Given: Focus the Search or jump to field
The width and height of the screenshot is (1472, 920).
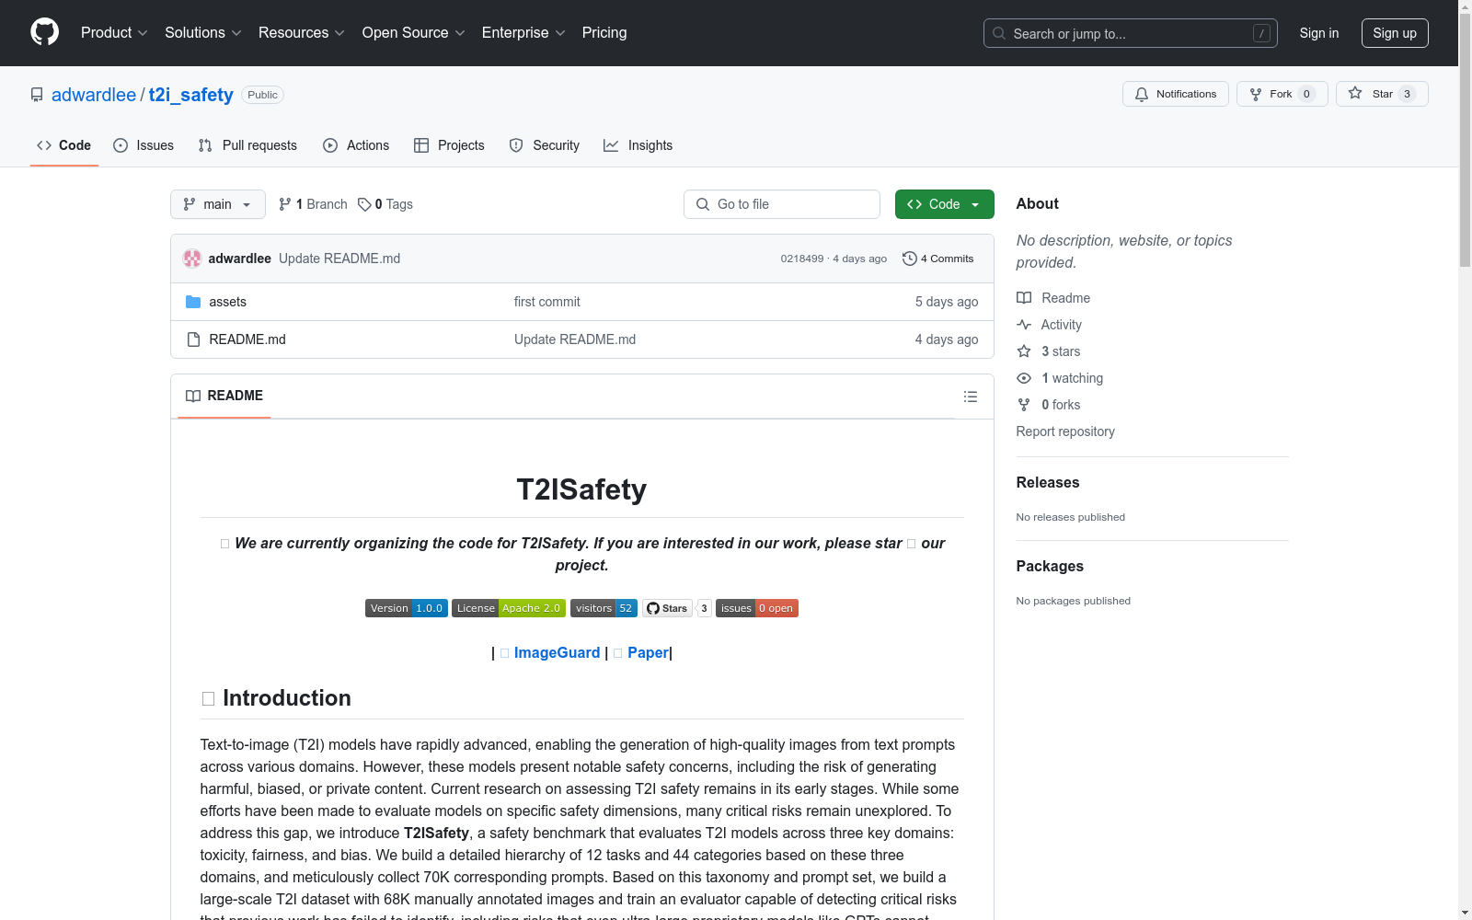Looking at the screenshot, I should (1130, 33).
